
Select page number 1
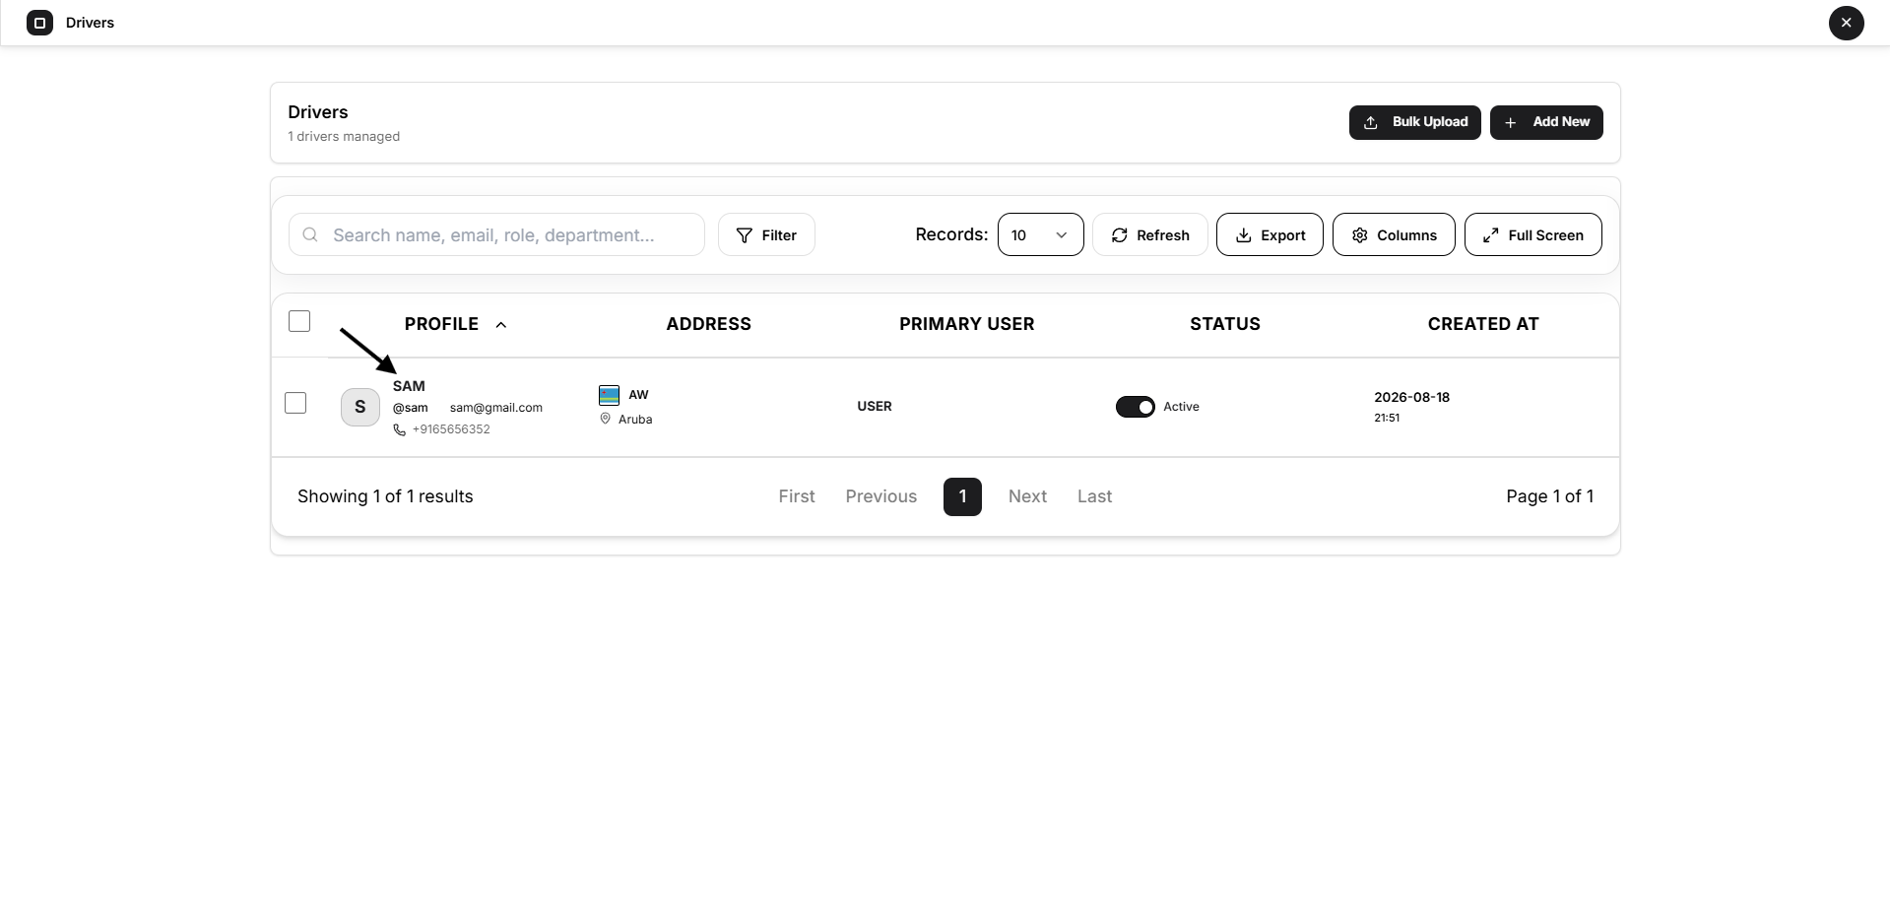[962, 496]
